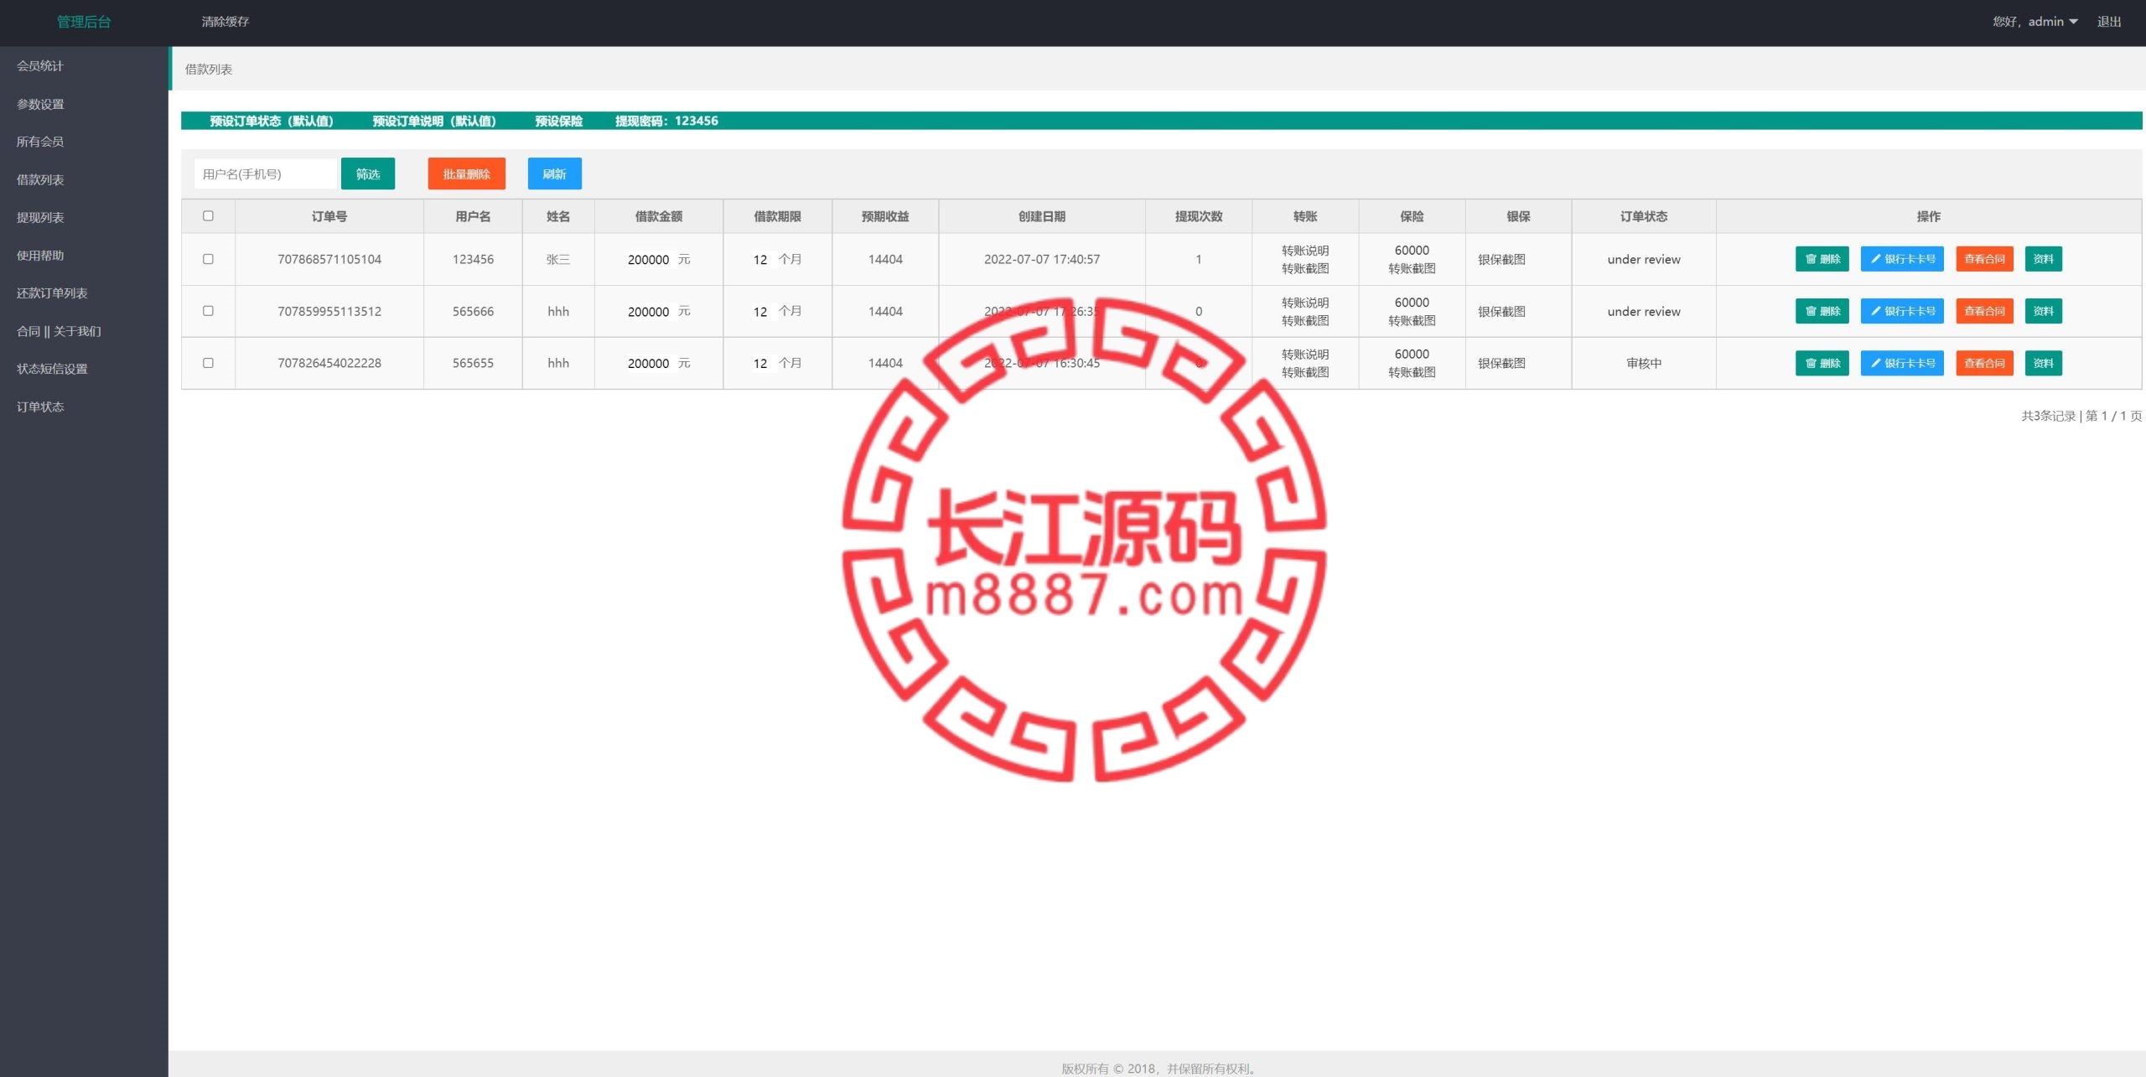2146x1077 pixels.
Task: Tick the select-all checkbox in table header
Action: point(208,216)
